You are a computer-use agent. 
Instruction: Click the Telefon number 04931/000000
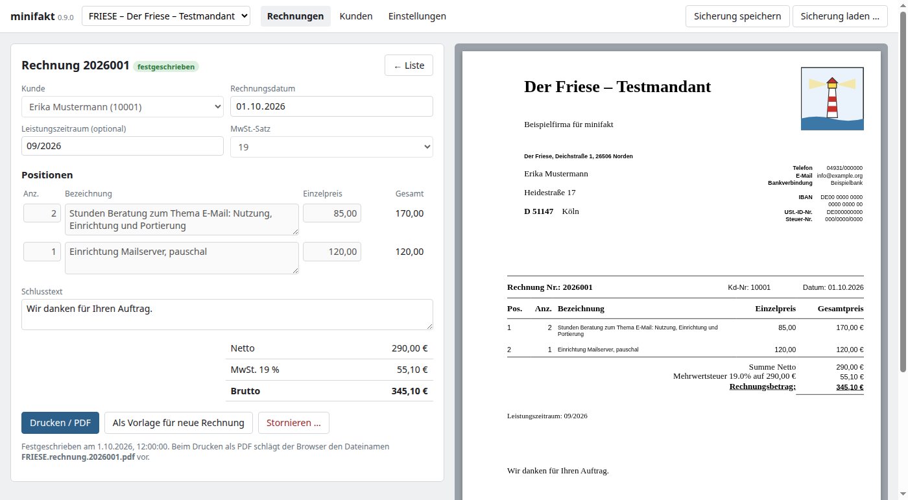[844, 168]
